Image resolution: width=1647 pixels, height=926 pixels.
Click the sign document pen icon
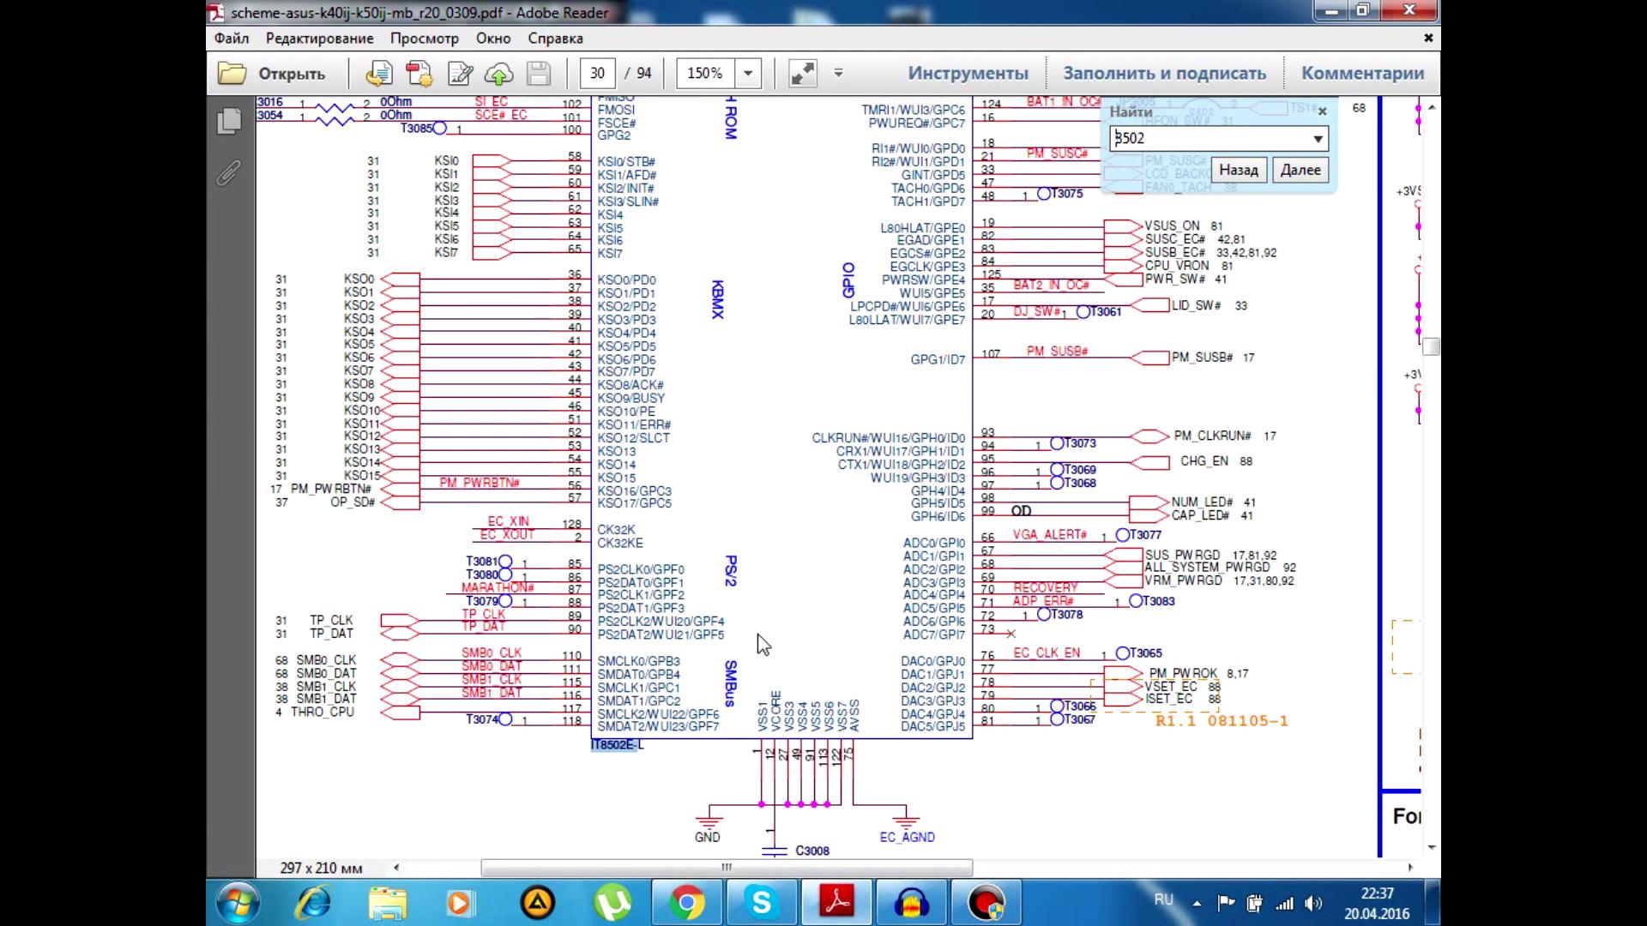[460, 74]
